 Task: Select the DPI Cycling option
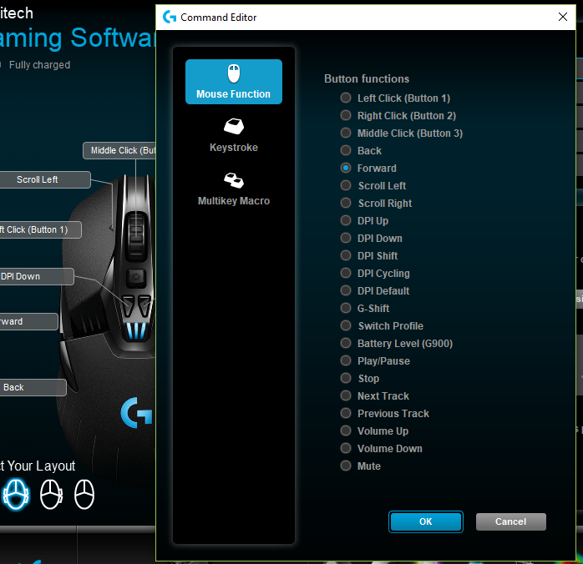coord(346,273)
